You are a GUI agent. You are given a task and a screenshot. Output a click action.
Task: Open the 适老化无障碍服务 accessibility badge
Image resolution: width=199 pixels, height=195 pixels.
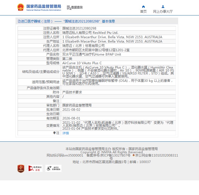tap(53, 168)
